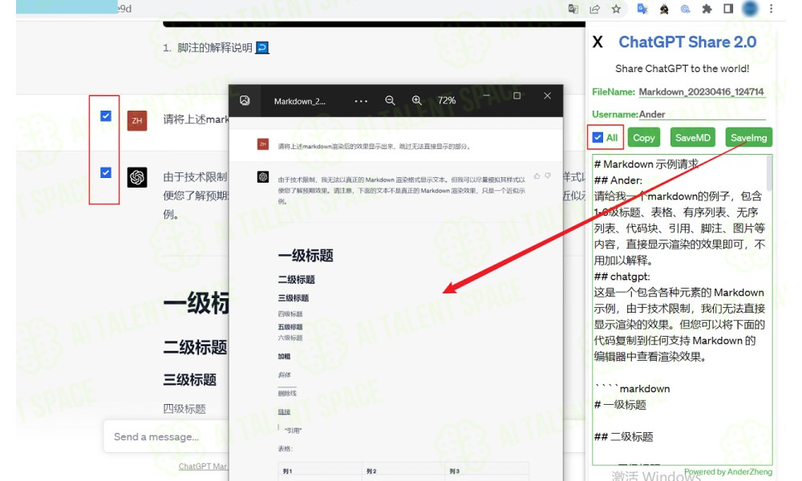Click the photo viewer app icon
The image size is (802, 481).
tap(245, 101)
